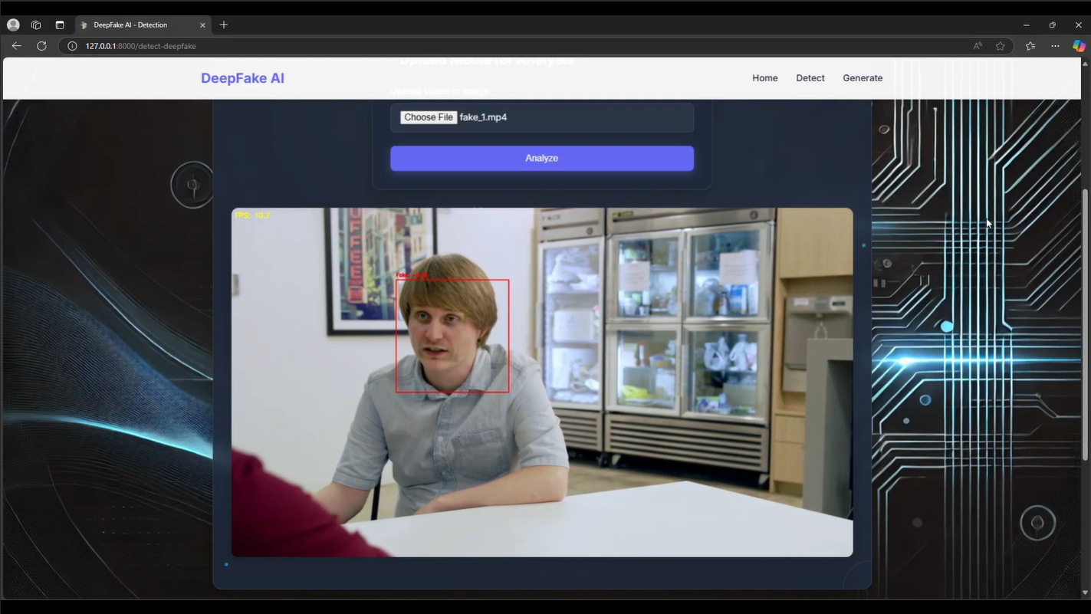The width and height of the screenshot is (1091, 614).
Task: Click the analyzed video preview frame
Action: pyautogui.click(x=542, y=382)
